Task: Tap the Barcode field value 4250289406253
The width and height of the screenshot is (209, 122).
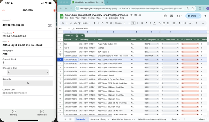Action: click(13, 25)
